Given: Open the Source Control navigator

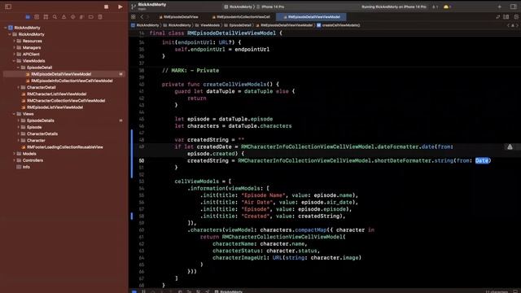Looking at the screenshot, I should pyautogui.click(x=37, y=17).
